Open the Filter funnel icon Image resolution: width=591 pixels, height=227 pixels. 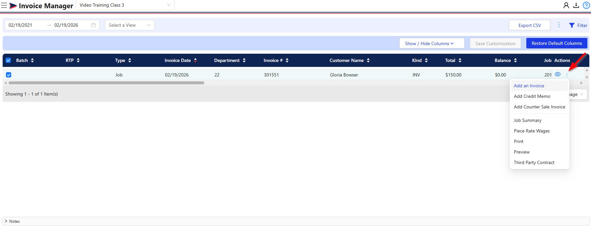572,25
